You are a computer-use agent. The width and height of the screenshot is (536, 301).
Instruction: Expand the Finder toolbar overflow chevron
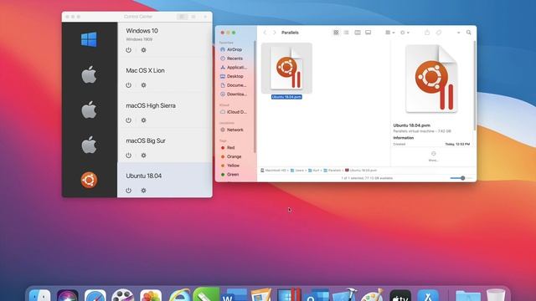pos(458,33)
